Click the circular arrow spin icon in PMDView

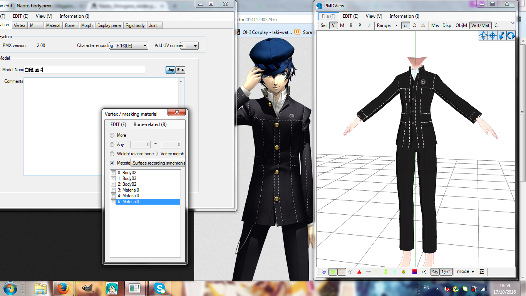tap(511, 35)
